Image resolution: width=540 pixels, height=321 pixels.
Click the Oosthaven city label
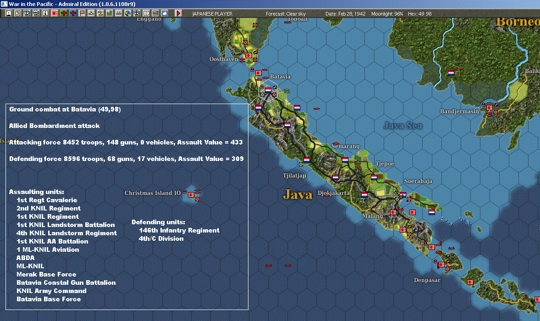click(x=224, y=59)
